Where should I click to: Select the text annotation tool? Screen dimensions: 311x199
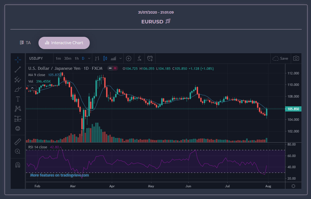point(17,99)
